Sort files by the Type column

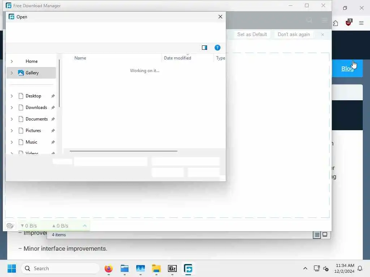(x=220, y=58)
